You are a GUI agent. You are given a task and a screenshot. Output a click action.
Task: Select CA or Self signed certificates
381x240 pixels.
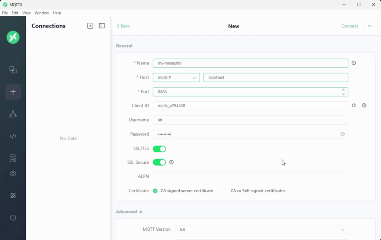[225, 191]
